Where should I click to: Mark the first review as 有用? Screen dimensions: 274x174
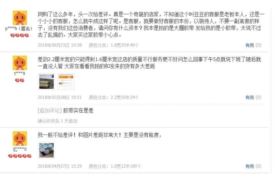pyautogui.click(x=250, y=45)
